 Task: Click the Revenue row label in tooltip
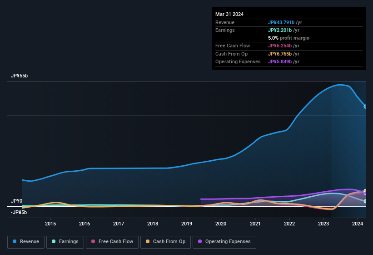(225, 22)
